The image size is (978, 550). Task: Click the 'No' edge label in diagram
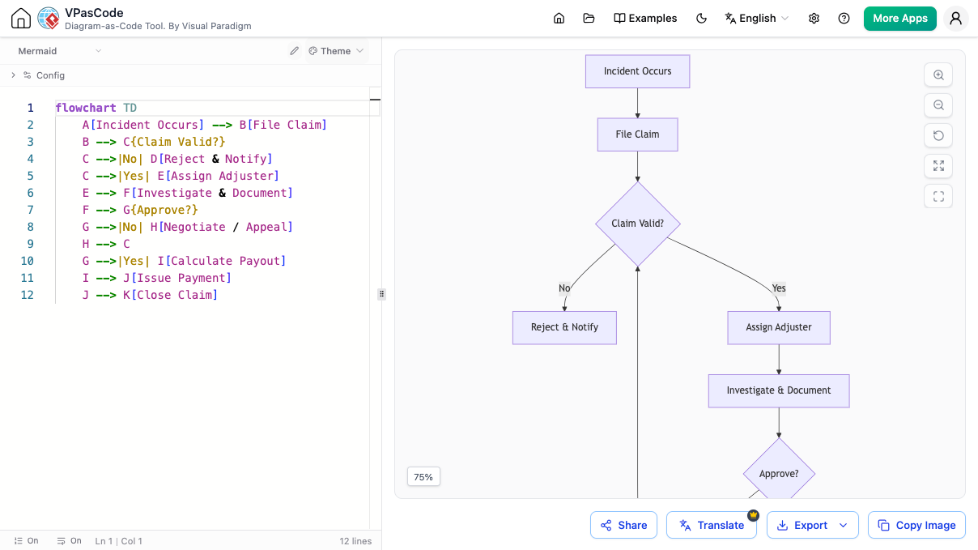click(x=564, y=288)
